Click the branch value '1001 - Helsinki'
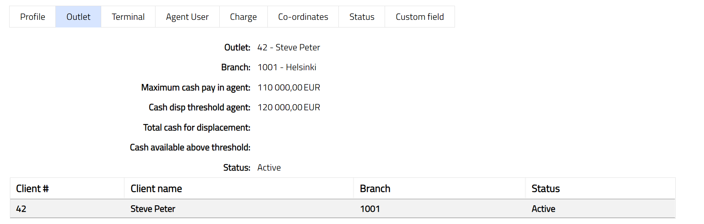Image resolution: width=704 pixels, height=224 pixels. click(287, 67)
